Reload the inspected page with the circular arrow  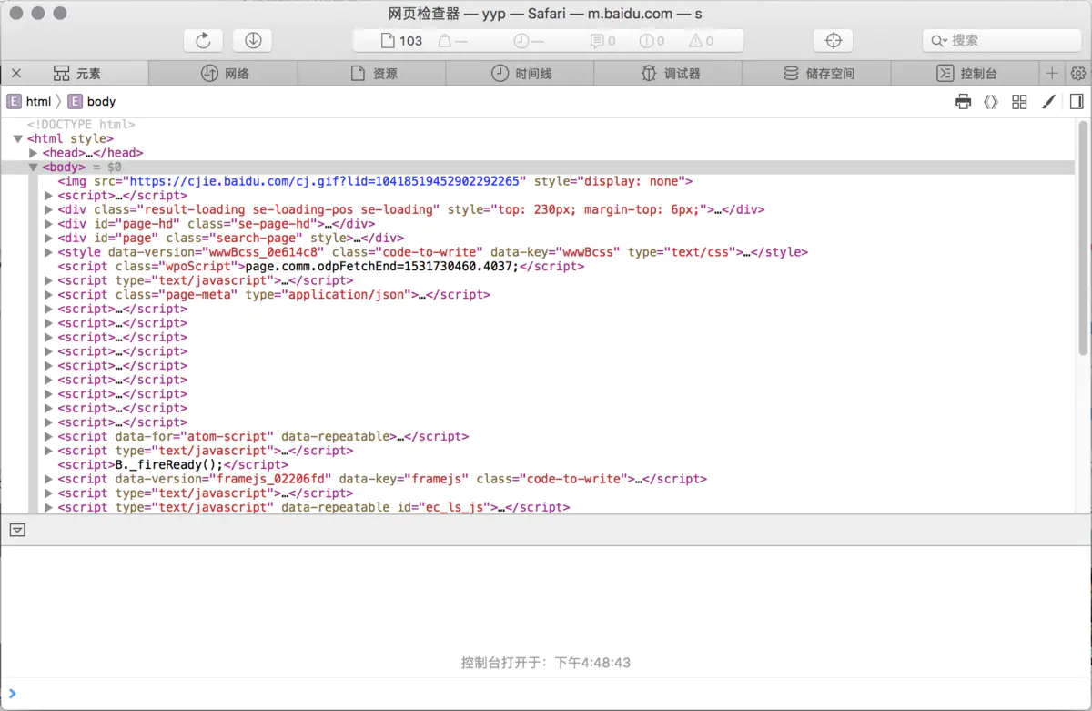203,40
